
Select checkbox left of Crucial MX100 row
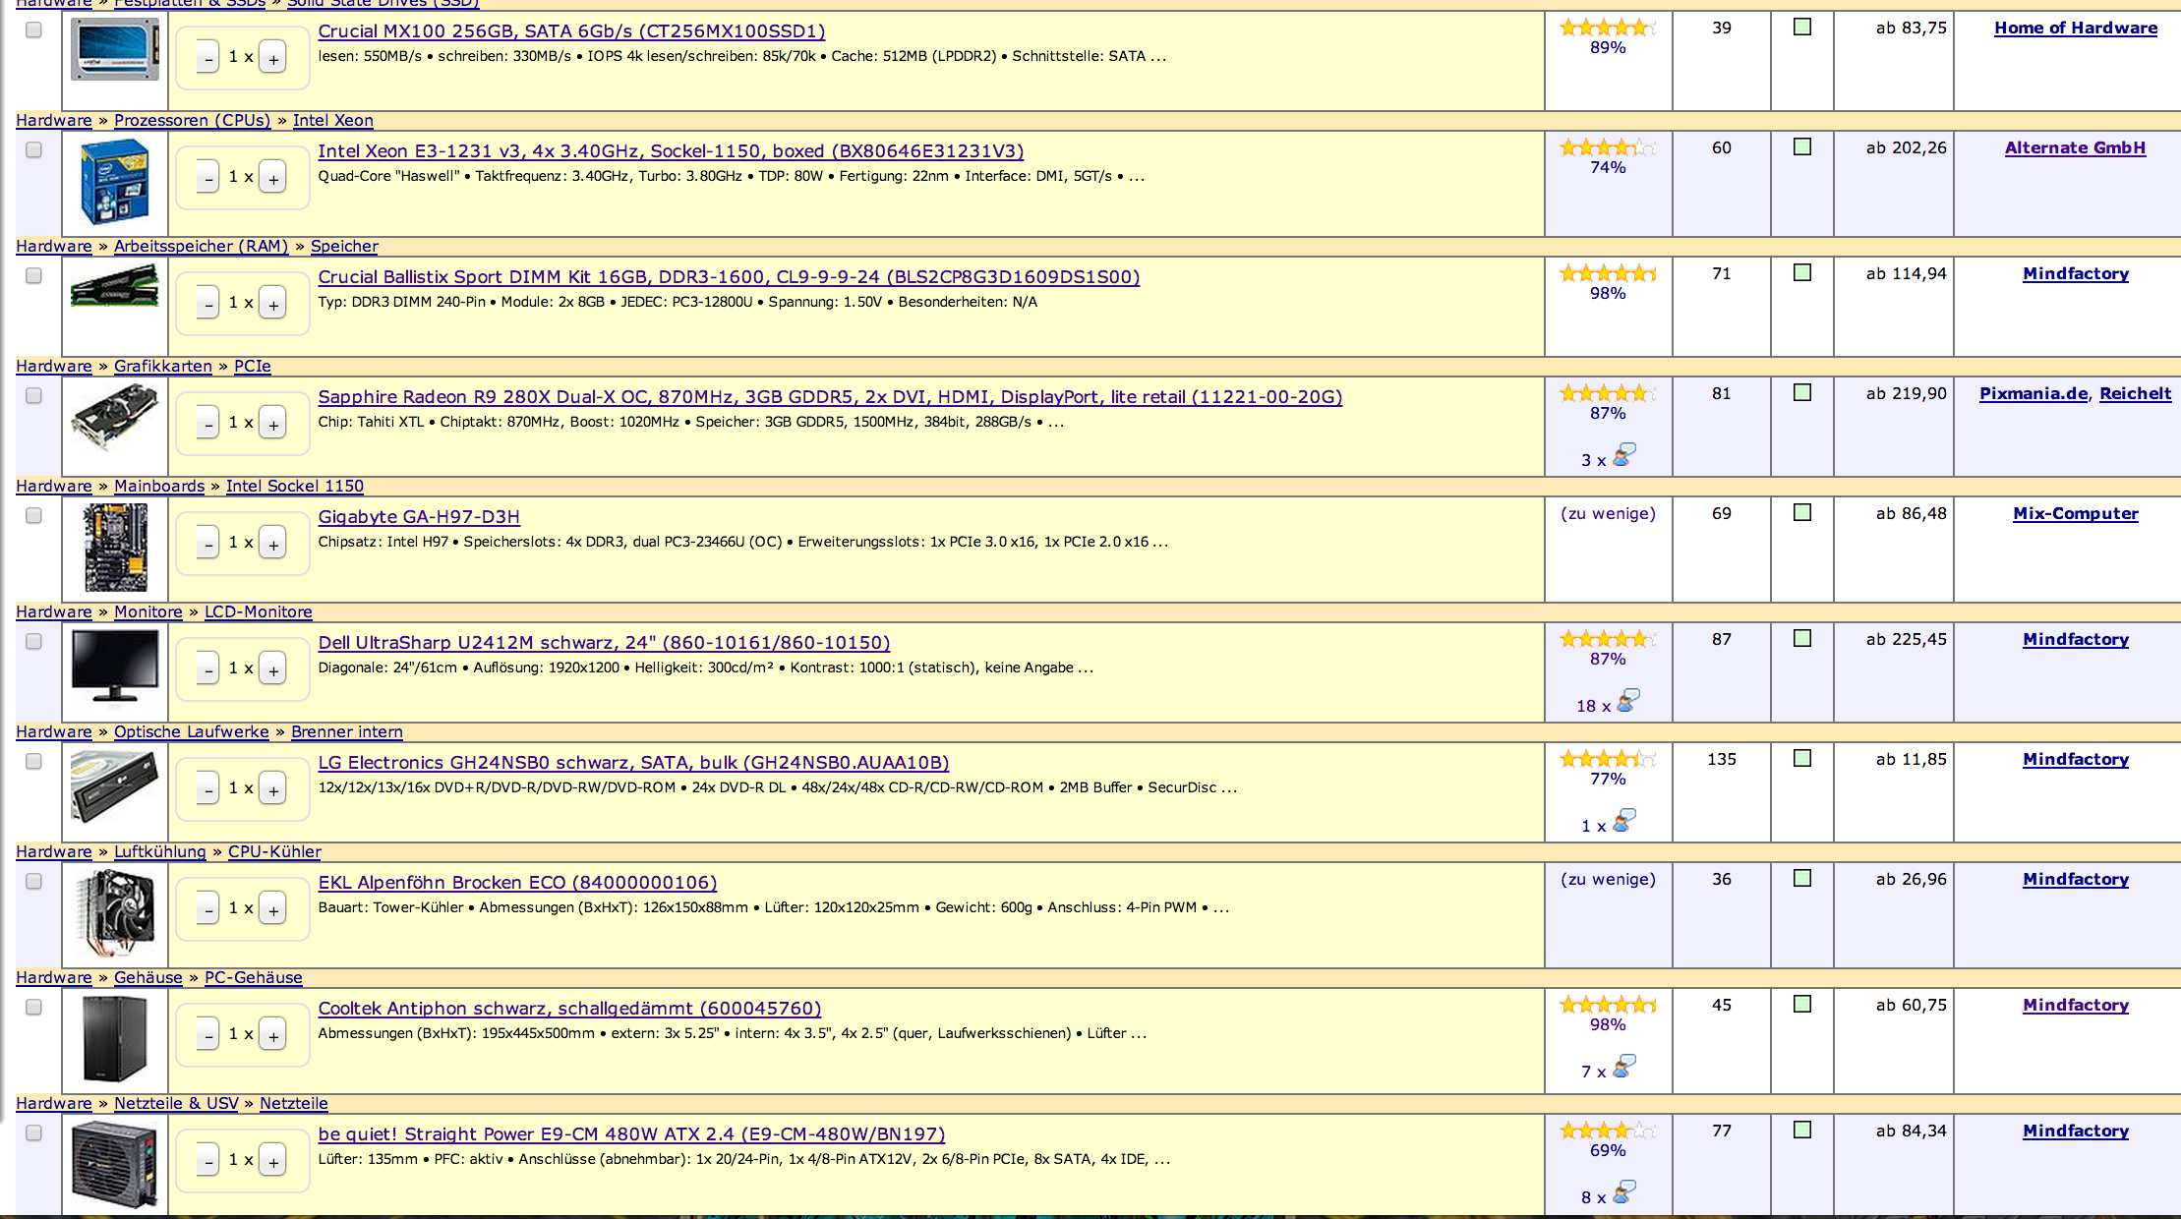click(x=33, y=29)
